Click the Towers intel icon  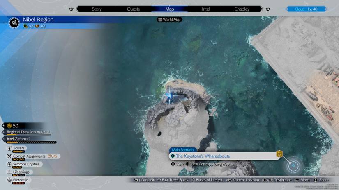(9, 149)
